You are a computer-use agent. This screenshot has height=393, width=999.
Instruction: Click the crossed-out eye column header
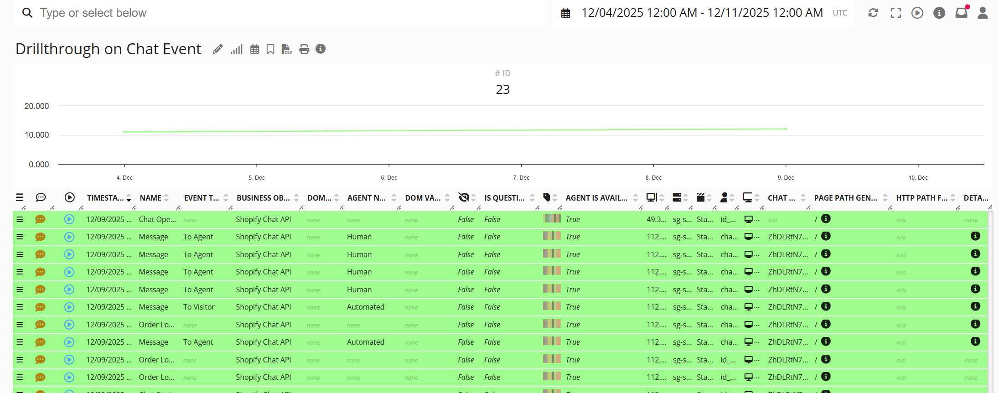click(x=464, y=197)
